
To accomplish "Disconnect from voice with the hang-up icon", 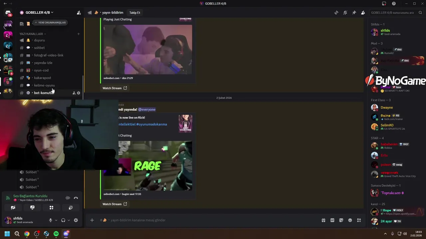I will (x=76, y=198).
